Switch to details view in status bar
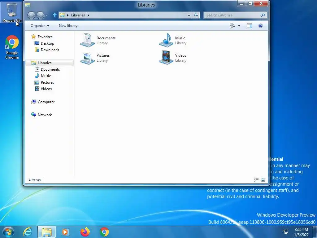 pyautogui.click(x=256, y=180)
